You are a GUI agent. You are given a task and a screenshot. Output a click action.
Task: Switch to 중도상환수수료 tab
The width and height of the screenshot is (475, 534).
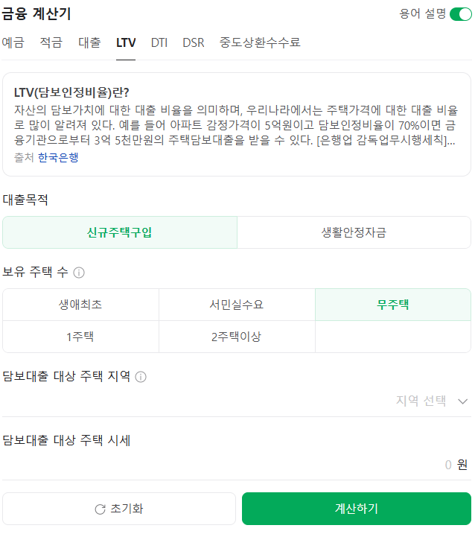point(260,42)
